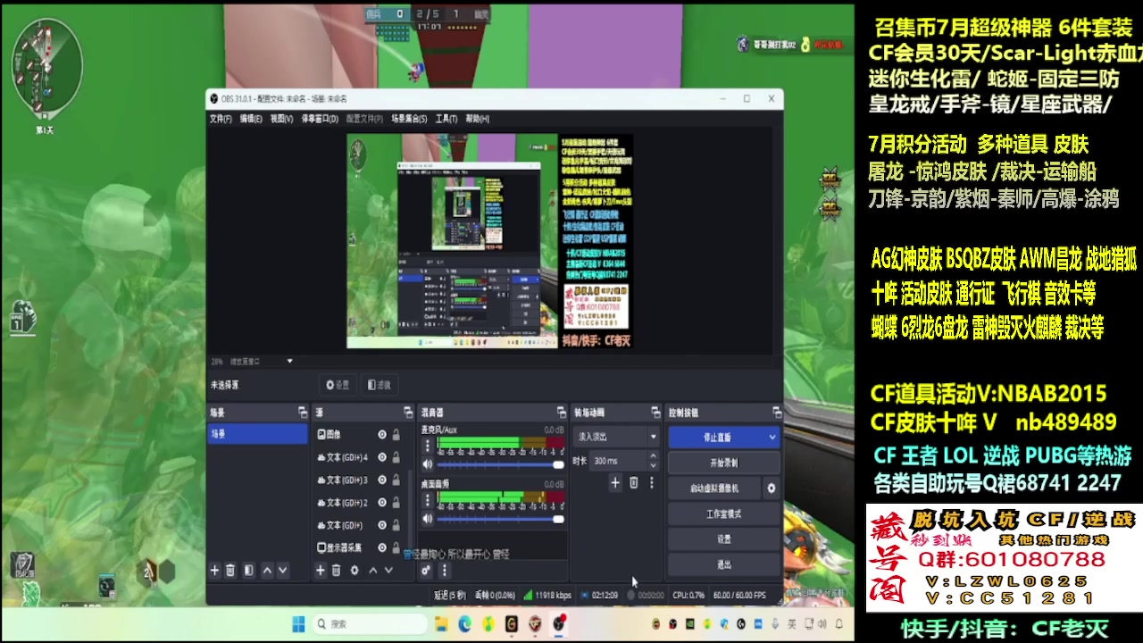Viewport: 1143px width, 643px height.
Task: Add a scene transition with the plus icon
Action: tap(614, 482)
